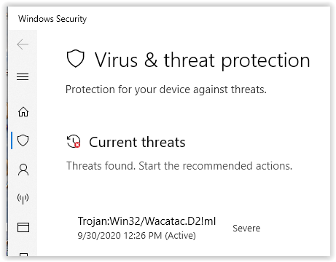Click the 9/30/2020 12:26 PM (Active) timestamp

click(136, 236)
